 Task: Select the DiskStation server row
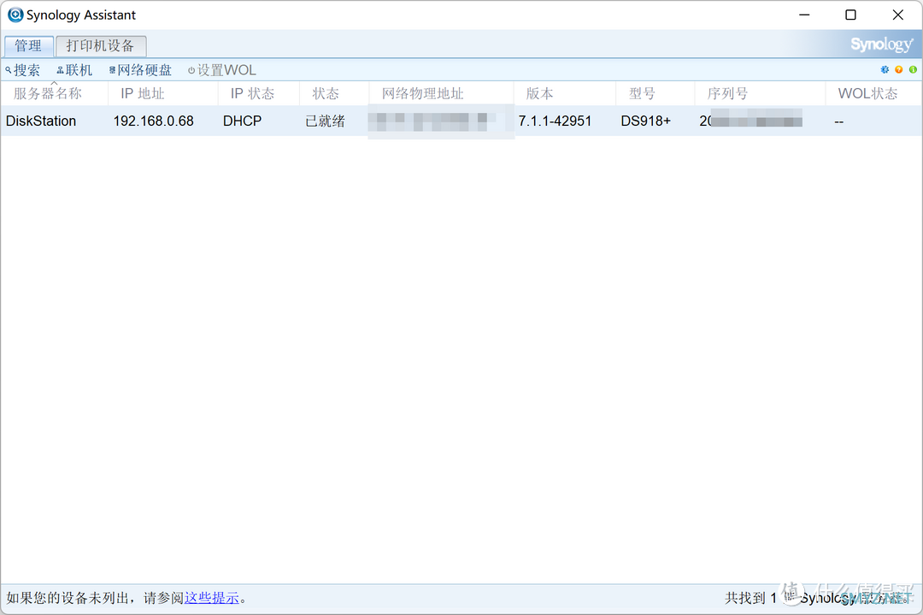tap(461, 121)
